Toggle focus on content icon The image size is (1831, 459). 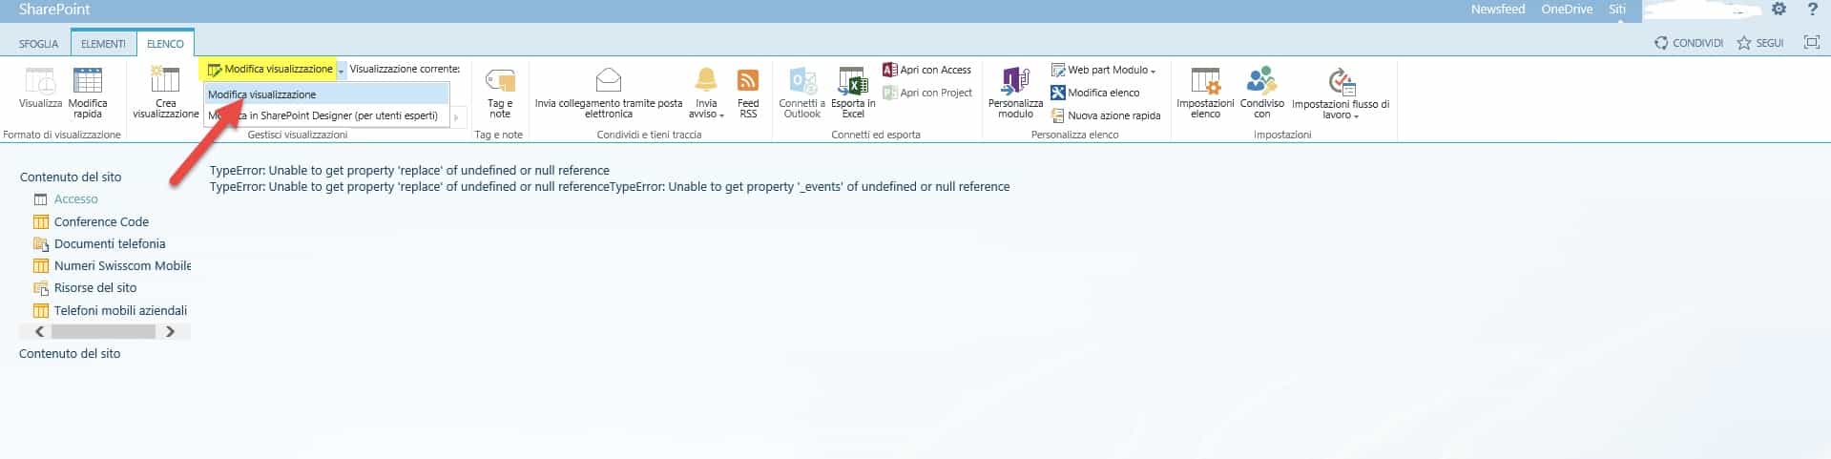(x=1811, y=42)
